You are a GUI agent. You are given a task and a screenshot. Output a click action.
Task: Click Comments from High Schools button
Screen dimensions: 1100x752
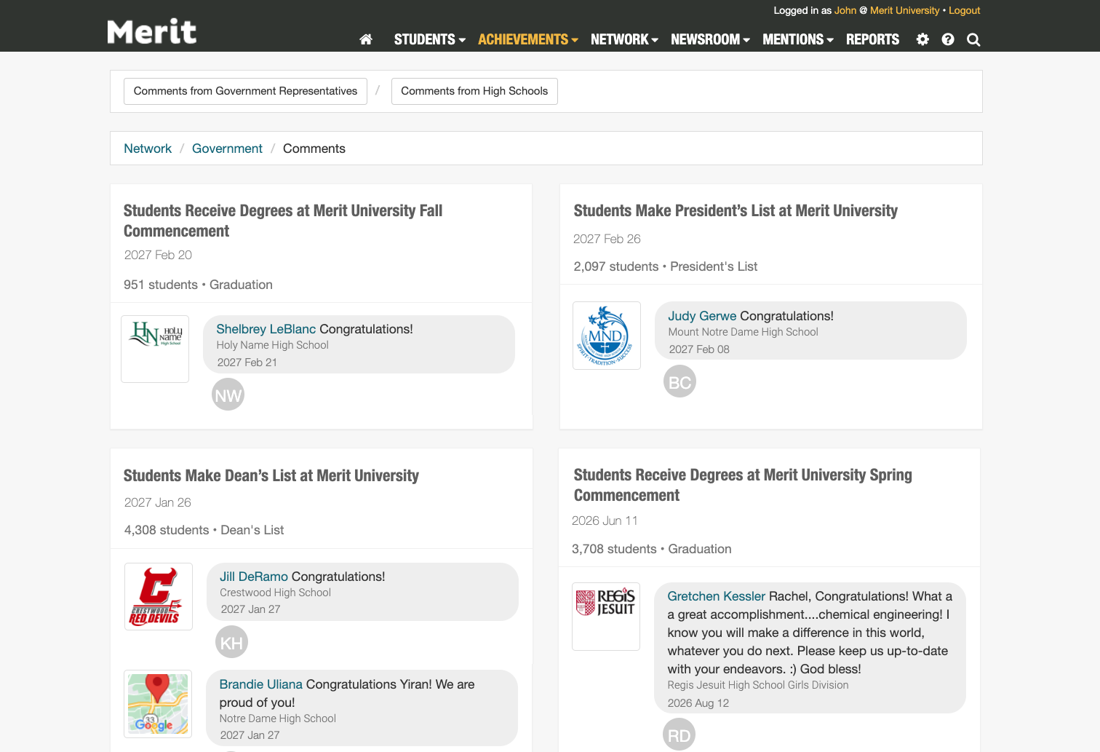(x=474, y=91)
